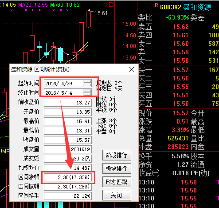The width and height of the screenshot is (219, 208).
Task: Open the 板块排行 sector ranking button
Action: 117,168
